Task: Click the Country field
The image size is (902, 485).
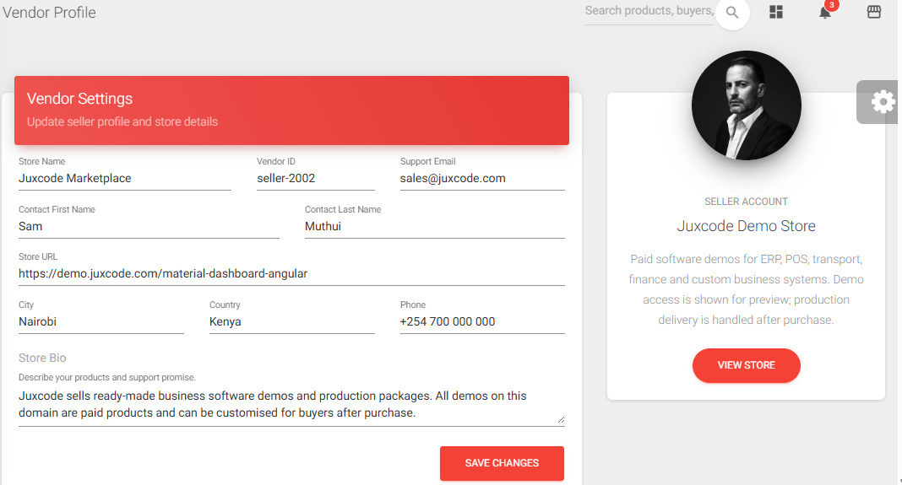Action: [291, 322]
